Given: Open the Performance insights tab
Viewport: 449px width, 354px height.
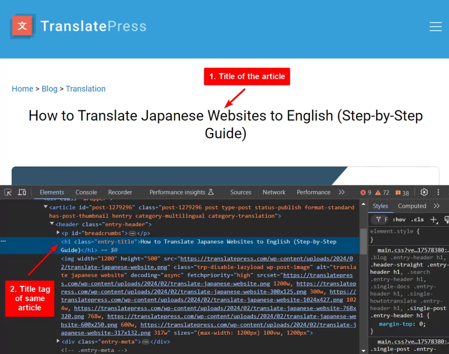Looking at the screenshot, I should coord(182,192).
